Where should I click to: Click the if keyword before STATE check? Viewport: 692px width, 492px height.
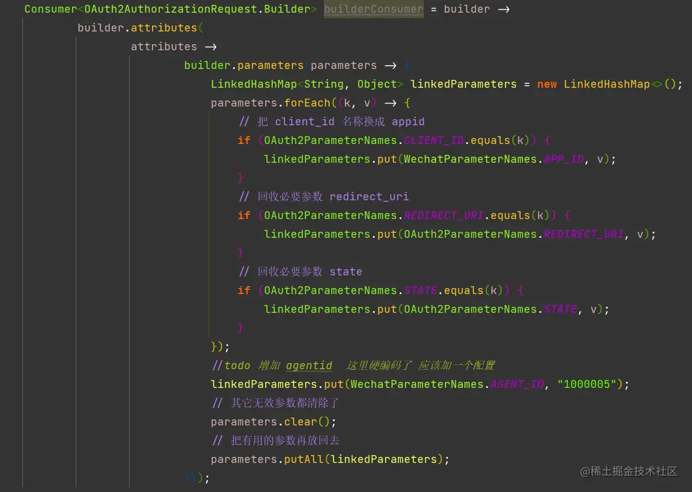[x=244, y=290]
